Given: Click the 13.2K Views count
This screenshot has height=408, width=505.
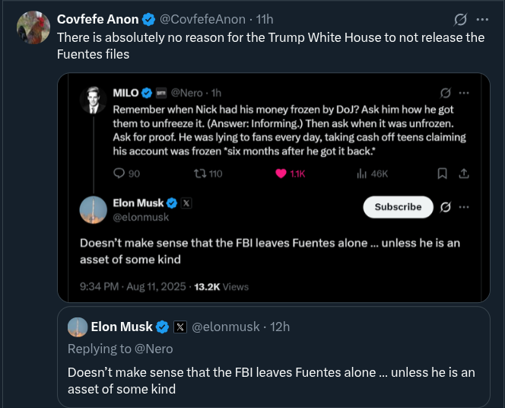Looking at the screenshot, I should pyautogui.click(x=221, y=287).
